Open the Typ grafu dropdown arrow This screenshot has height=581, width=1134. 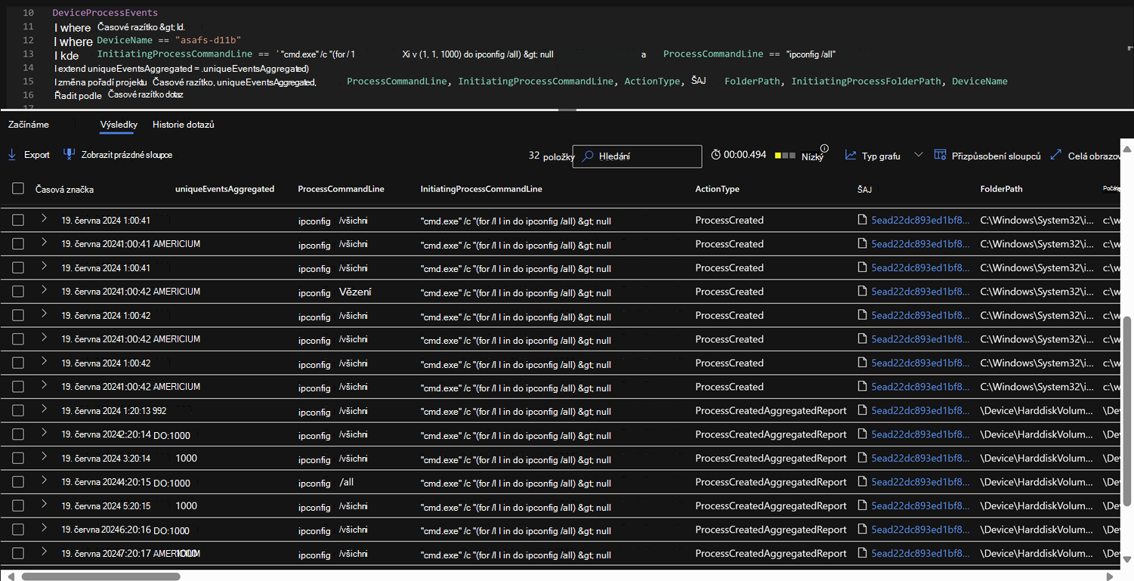click(x=918, y=156)
